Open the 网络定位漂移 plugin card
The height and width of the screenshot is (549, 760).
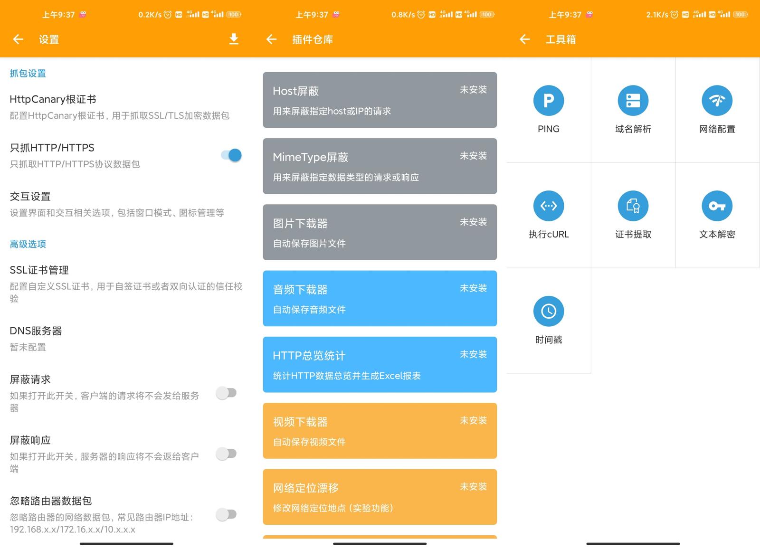(380, 497)
